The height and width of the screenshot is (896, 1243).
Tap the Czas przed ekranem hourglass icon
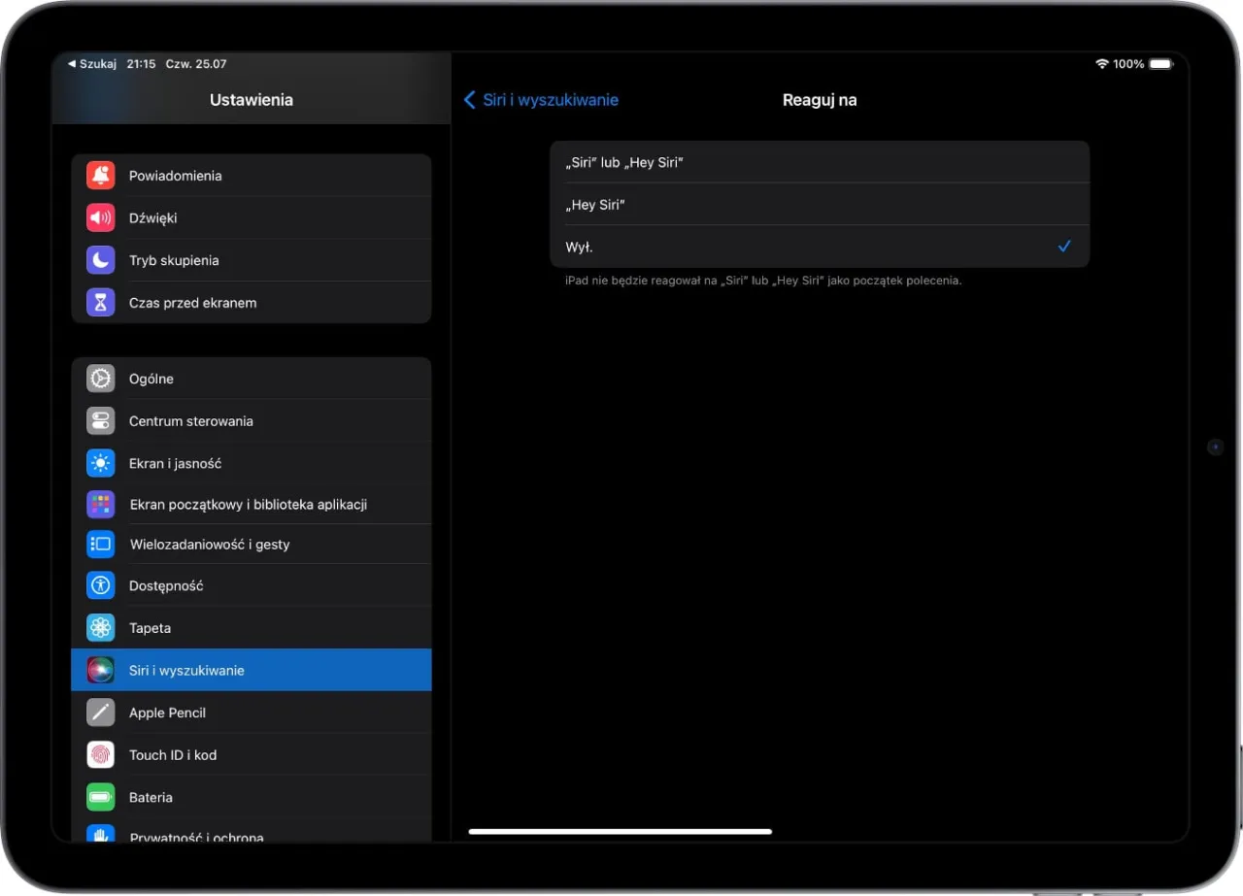pyautogui.click(x=101, y=303)
